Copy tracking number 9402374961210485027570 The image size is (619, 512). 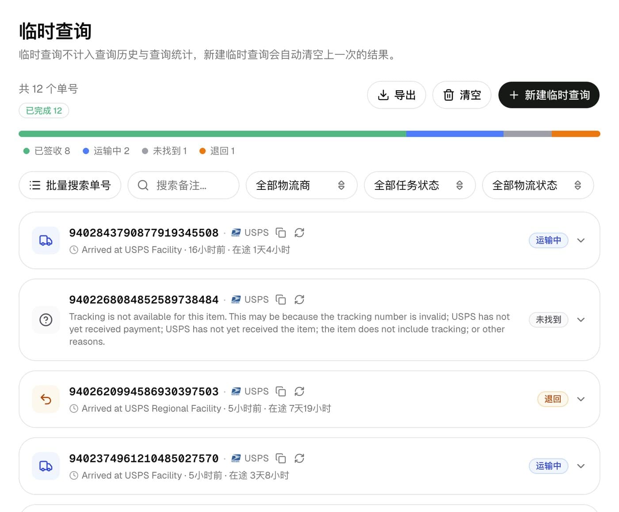tap(281, 458)
